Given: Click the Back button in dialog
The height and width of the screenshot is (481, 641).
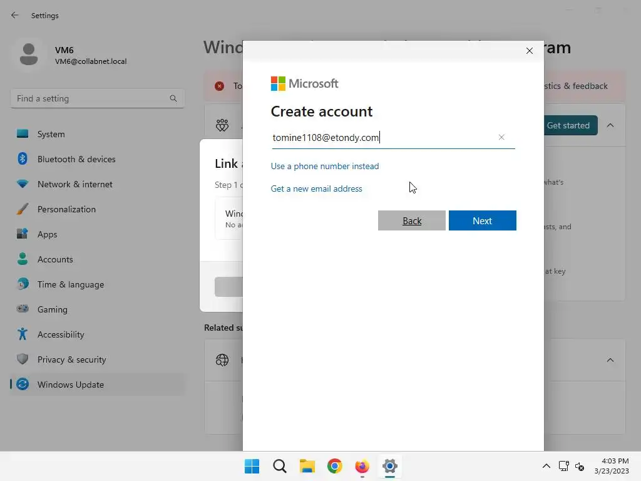Looking at the screenshot, I should [x=412, y=220].
